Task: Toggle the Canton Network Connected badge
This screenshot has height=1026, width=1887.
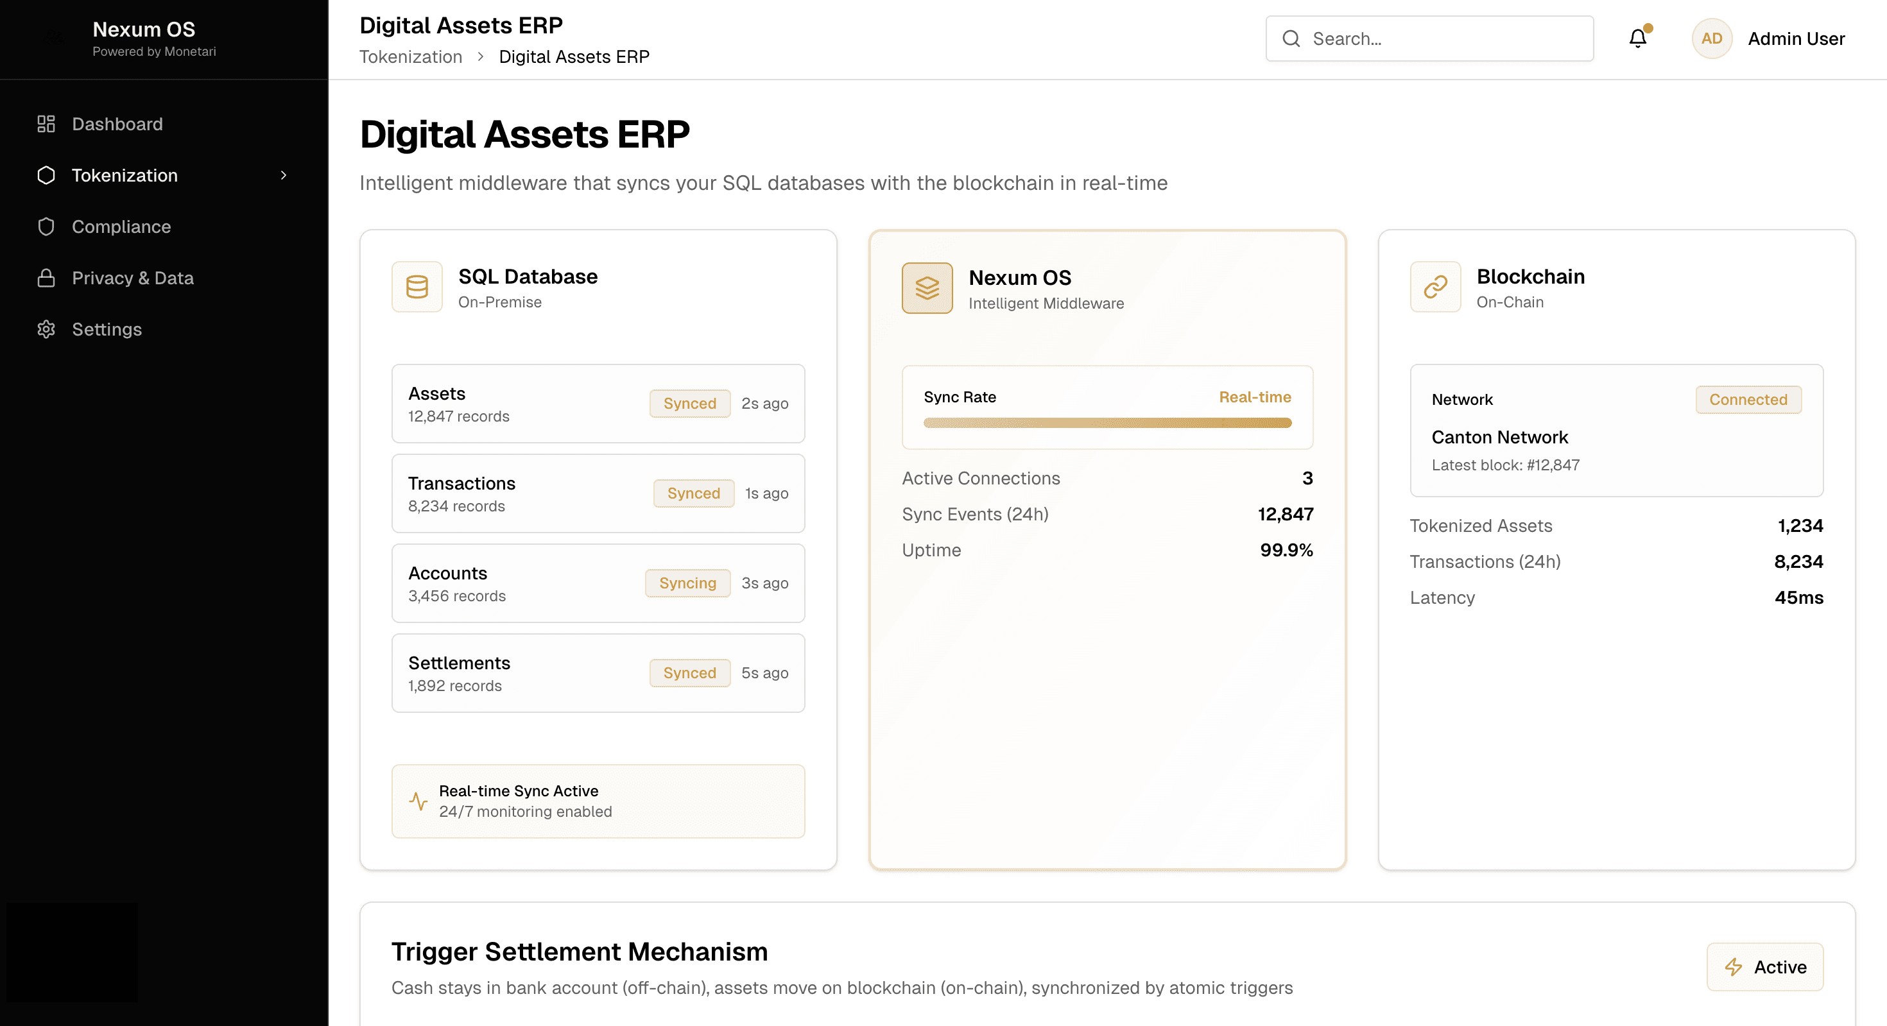Action: coord(1748,399)
